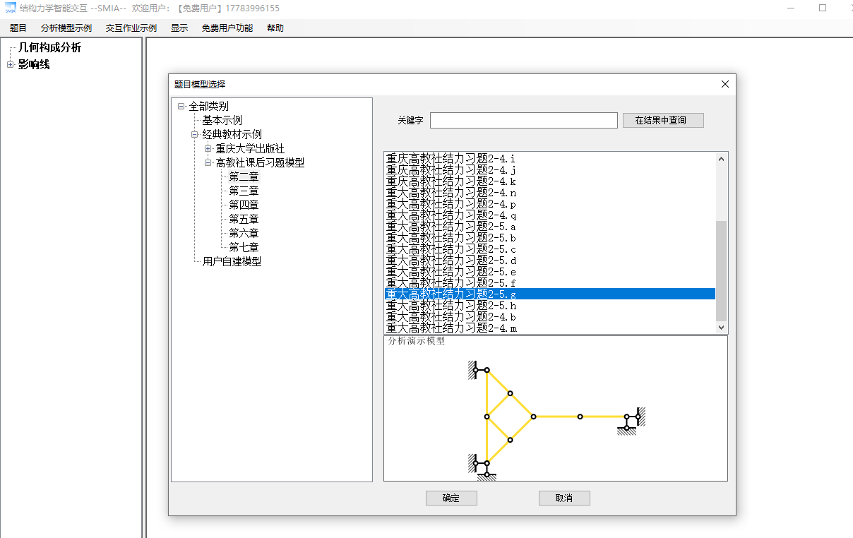Select list item 重大高教社结力习题2-4.m
Screen dimensions: 853x538
point(549,328)
